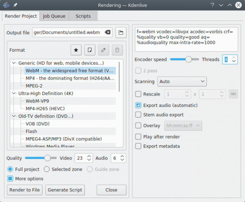Increase Video quality value
Image resolution: width=245 pixels, height=202 pixels.
[x=89, y=156]
